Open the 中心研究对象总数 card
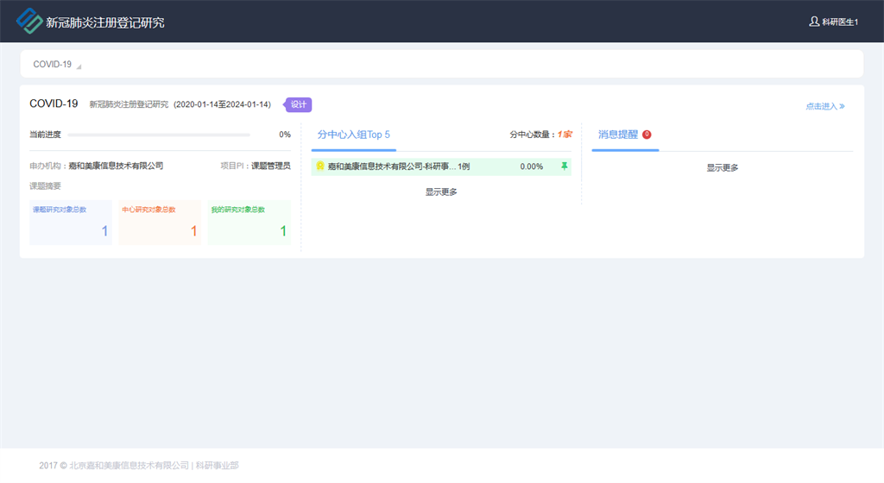This screenshot has width=884, height=483. [160, 222]
